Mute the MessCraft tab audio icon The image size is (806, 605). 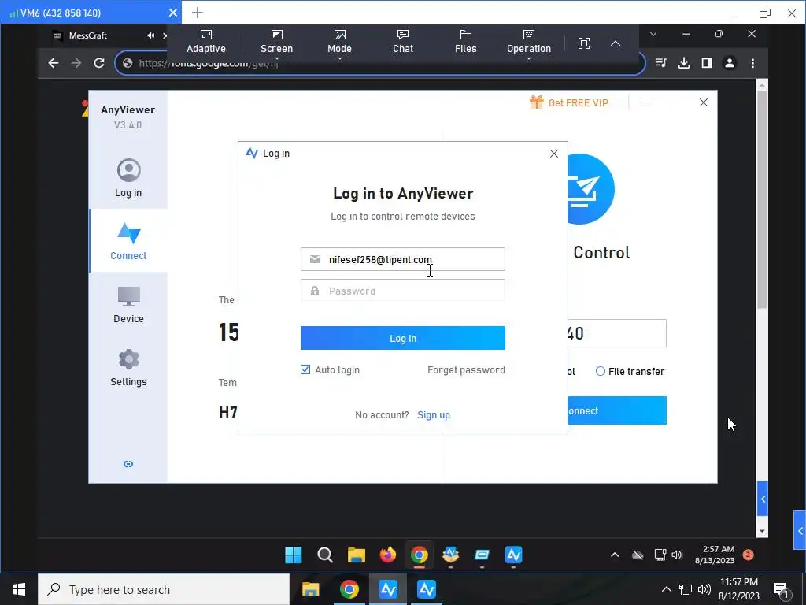point(150,35)
